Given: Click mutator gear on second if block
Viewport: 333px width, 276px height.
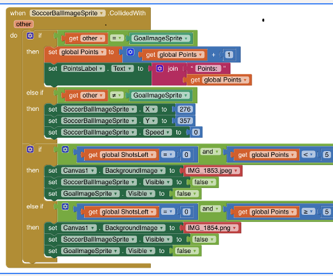Looking at the screenshot, I should pyautogui.click(x=30, y=149).
